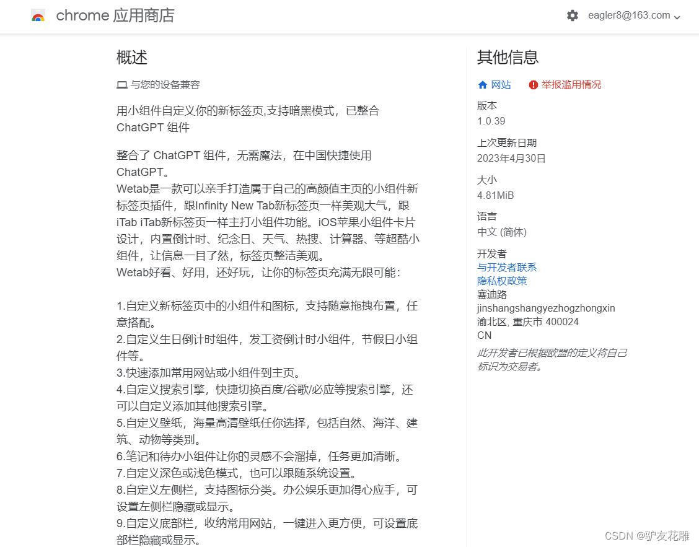Viewport: 699px width, 547px height.
Task: Click the laptop icon next to 与您的设备兼容
Action: [121, 85]
